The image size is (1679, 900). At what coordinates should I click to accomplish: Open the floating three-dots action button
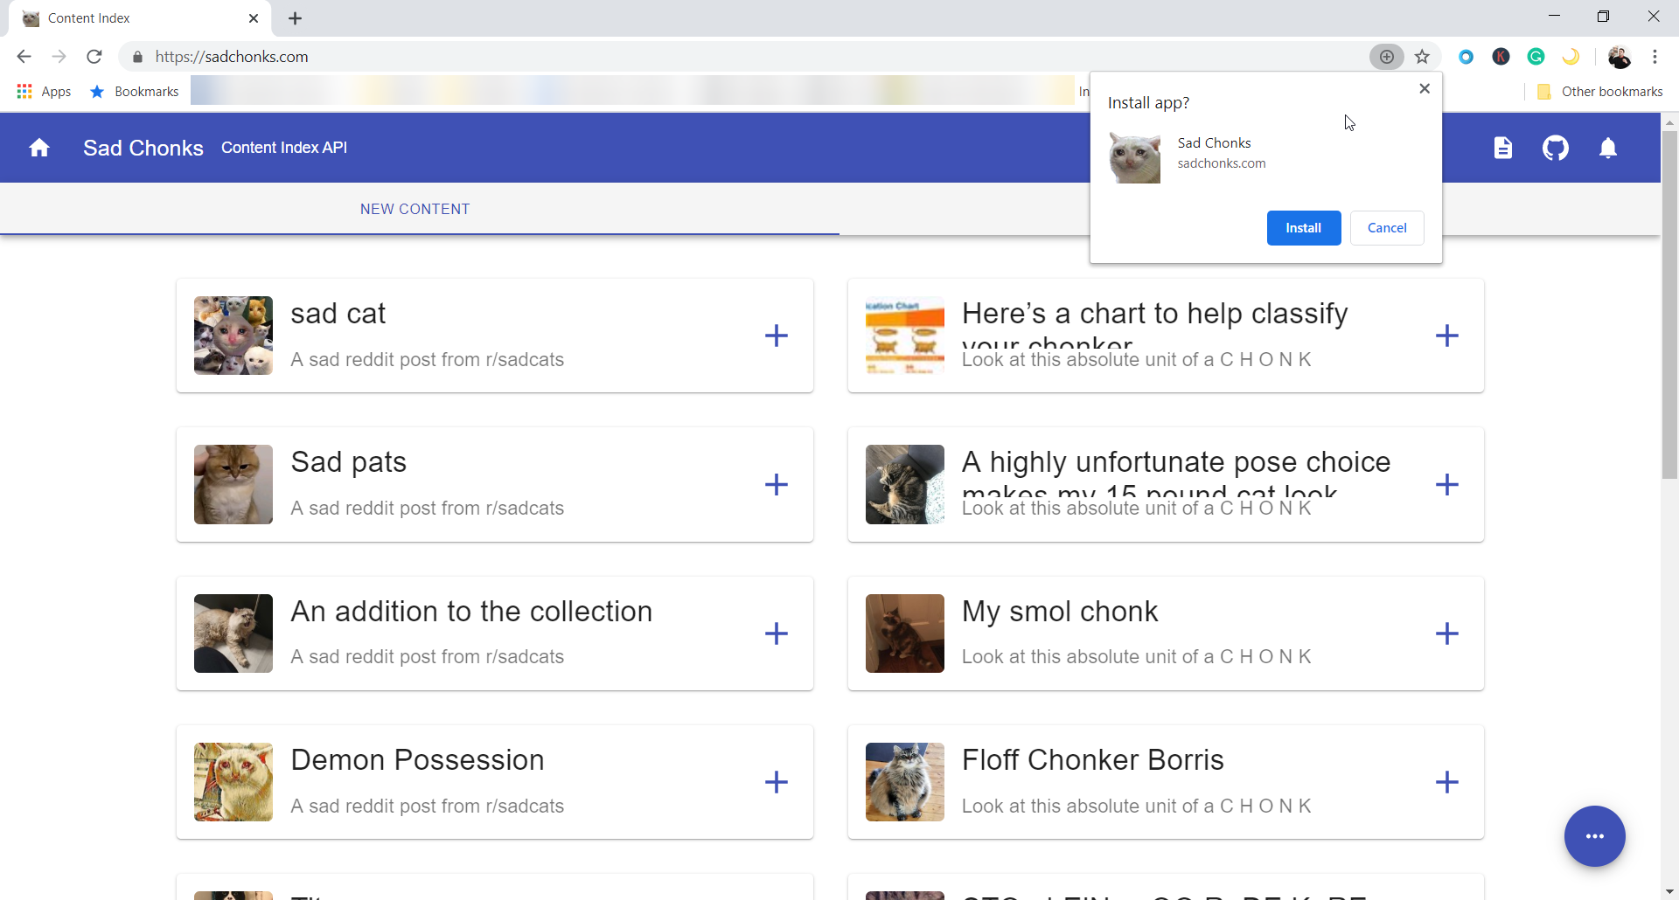1594,836
